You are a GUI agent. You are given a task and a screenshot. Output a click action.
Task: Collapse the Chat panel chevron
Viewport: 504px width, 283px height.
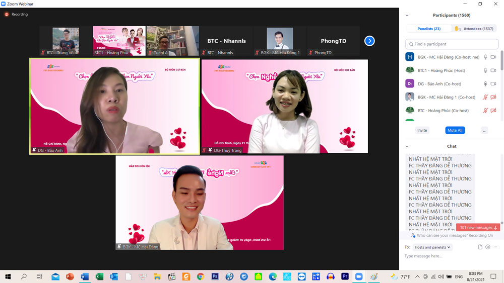click(407, 147)
